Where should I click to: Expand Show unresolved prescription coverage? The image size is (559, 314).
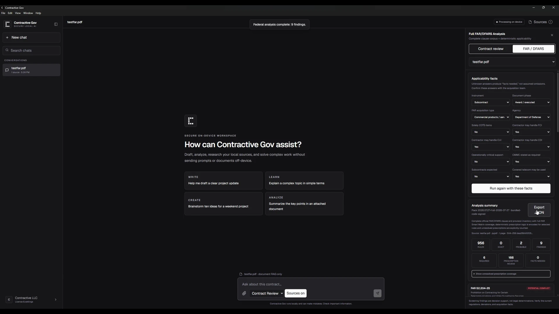click(x=511, y=274)
